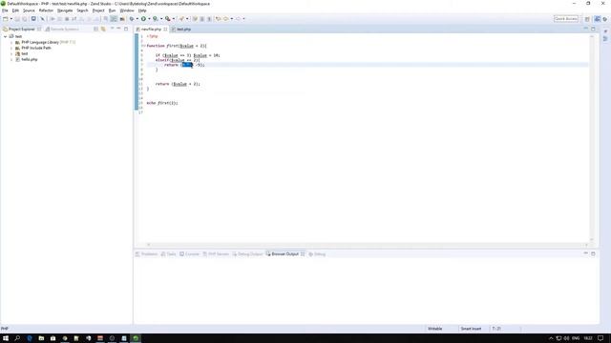Expand the test folder under project

pyautogui.click(x=11, y=53)
